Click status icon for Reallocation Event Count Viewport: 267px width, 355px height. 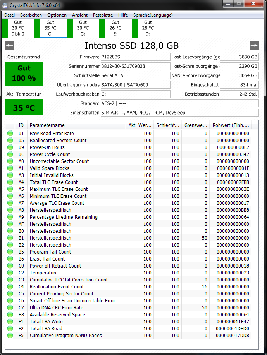[x=10, y=286]
